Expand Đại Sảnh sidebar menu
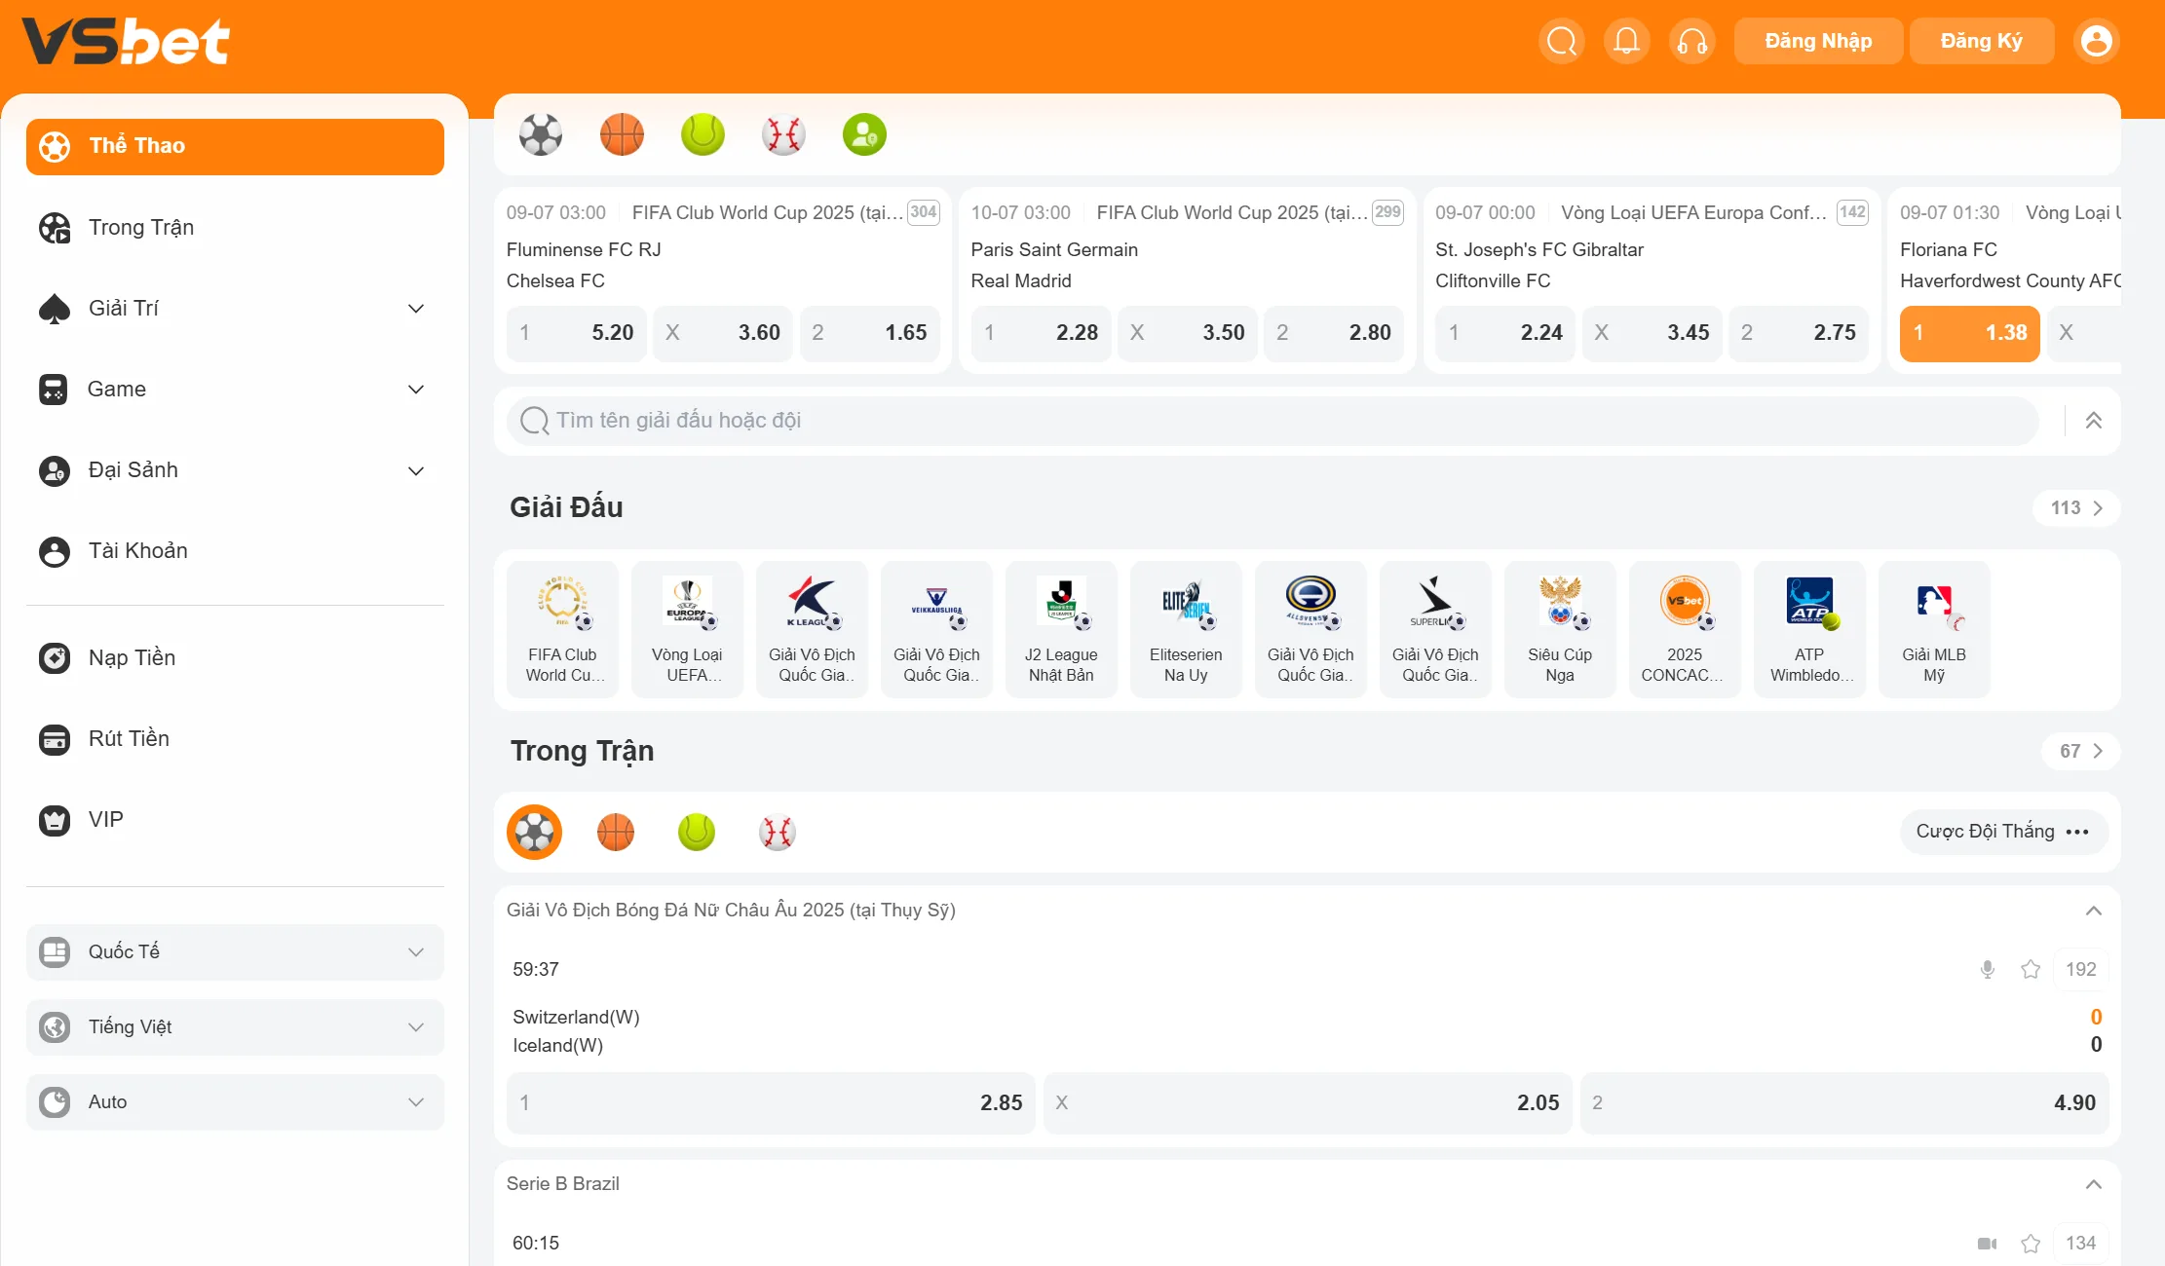This screenshot has height=1266, width=2165. [235, 469]
